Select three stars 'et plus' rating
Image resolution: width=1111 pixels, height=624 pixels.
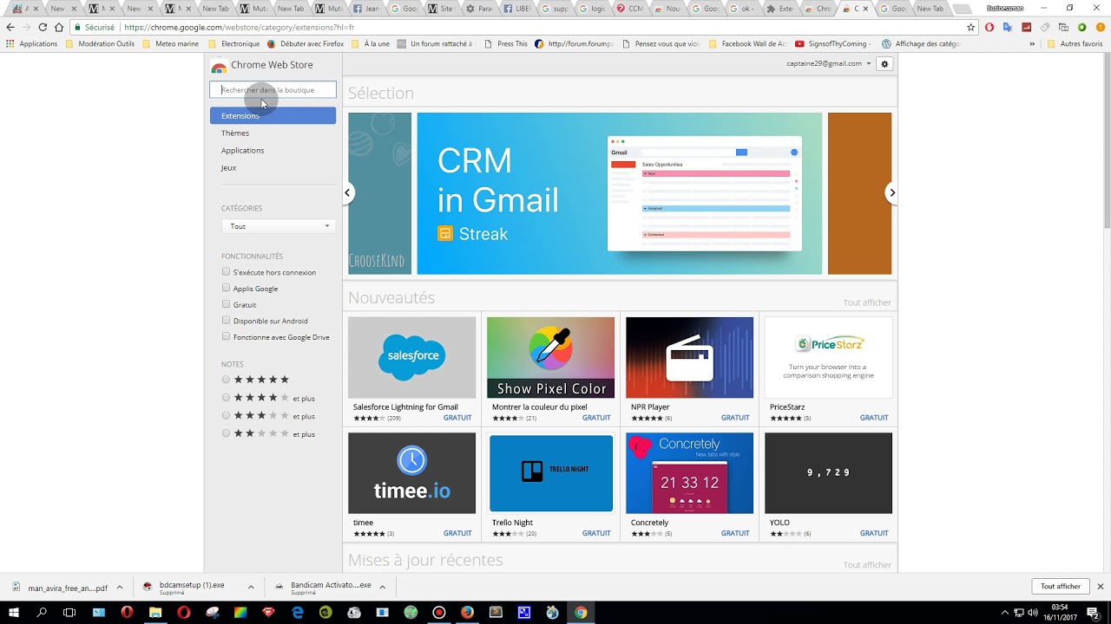(226, 416)
